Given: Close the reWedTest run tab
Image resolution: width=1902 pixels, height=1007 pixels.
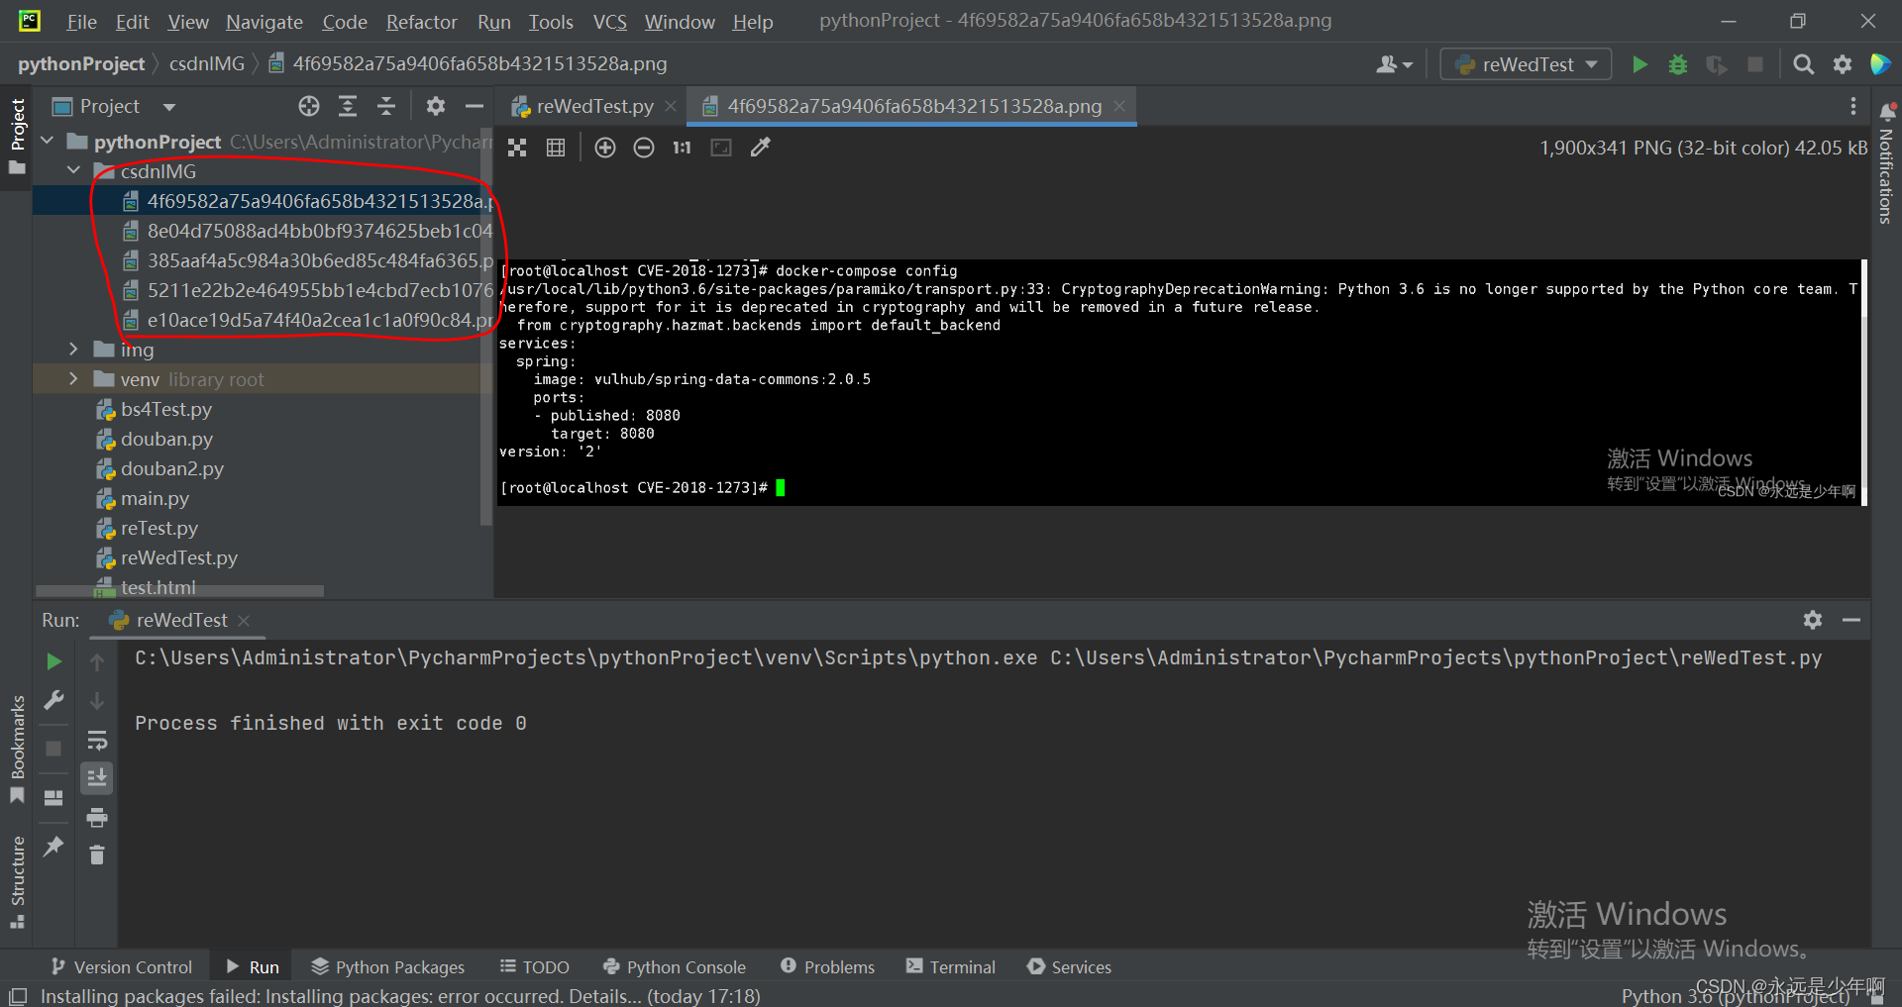Looking at the screenshot, I should tap(244, 620).
